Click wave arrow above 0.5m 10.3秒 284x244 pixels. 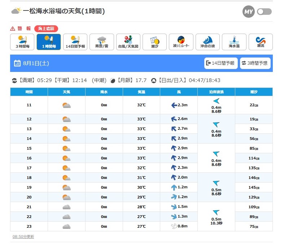coord(216,213)
